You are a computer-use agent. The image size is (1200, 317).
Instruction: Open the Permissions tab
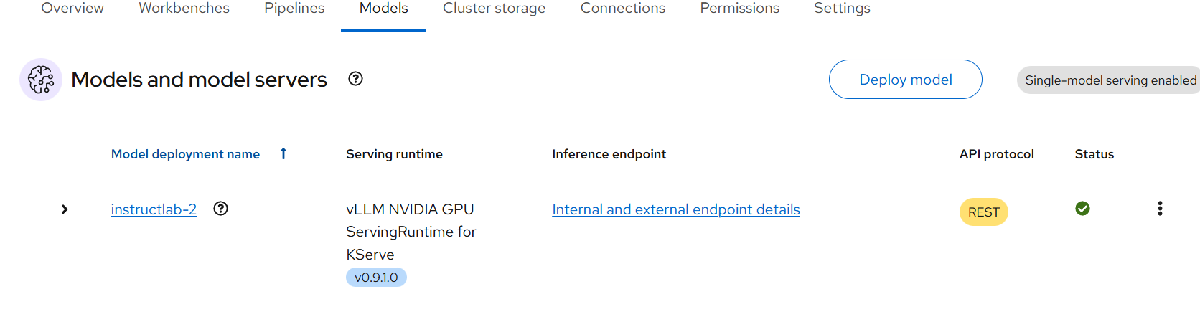point(739,9)
